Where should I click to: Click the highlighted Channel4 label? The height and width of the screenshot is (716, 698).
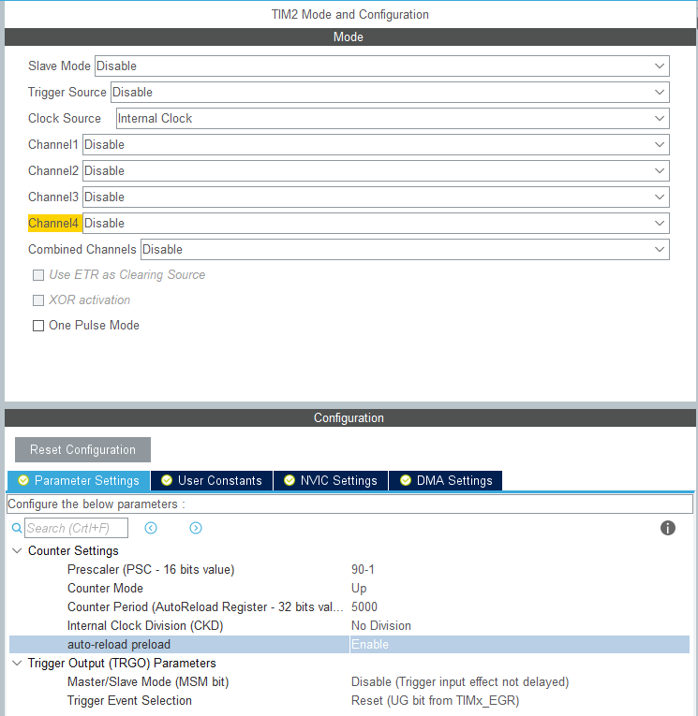click(x=55, y=224)
